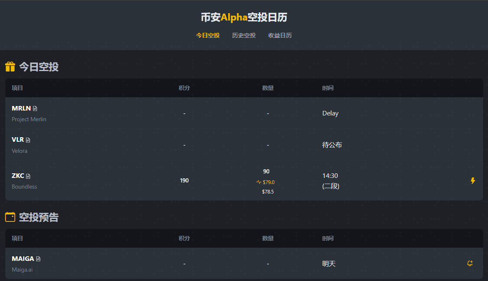Image resolution: width=488 pixels, height=281 pixels.
Task: Open the document icon next to ZKC
Action: pos(28,176)
